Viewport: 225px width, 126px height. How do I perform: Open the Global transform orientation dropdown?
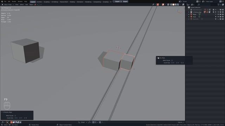83,122
